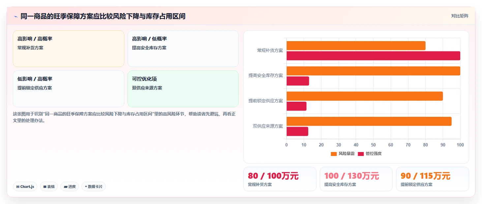The width and height of the screenshot is (482, 204).
Task: Click the 表格 chip
Action: point(49,187)
